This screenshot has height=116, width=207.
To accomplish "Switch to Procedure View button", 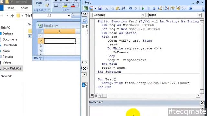I will point(92,96).
